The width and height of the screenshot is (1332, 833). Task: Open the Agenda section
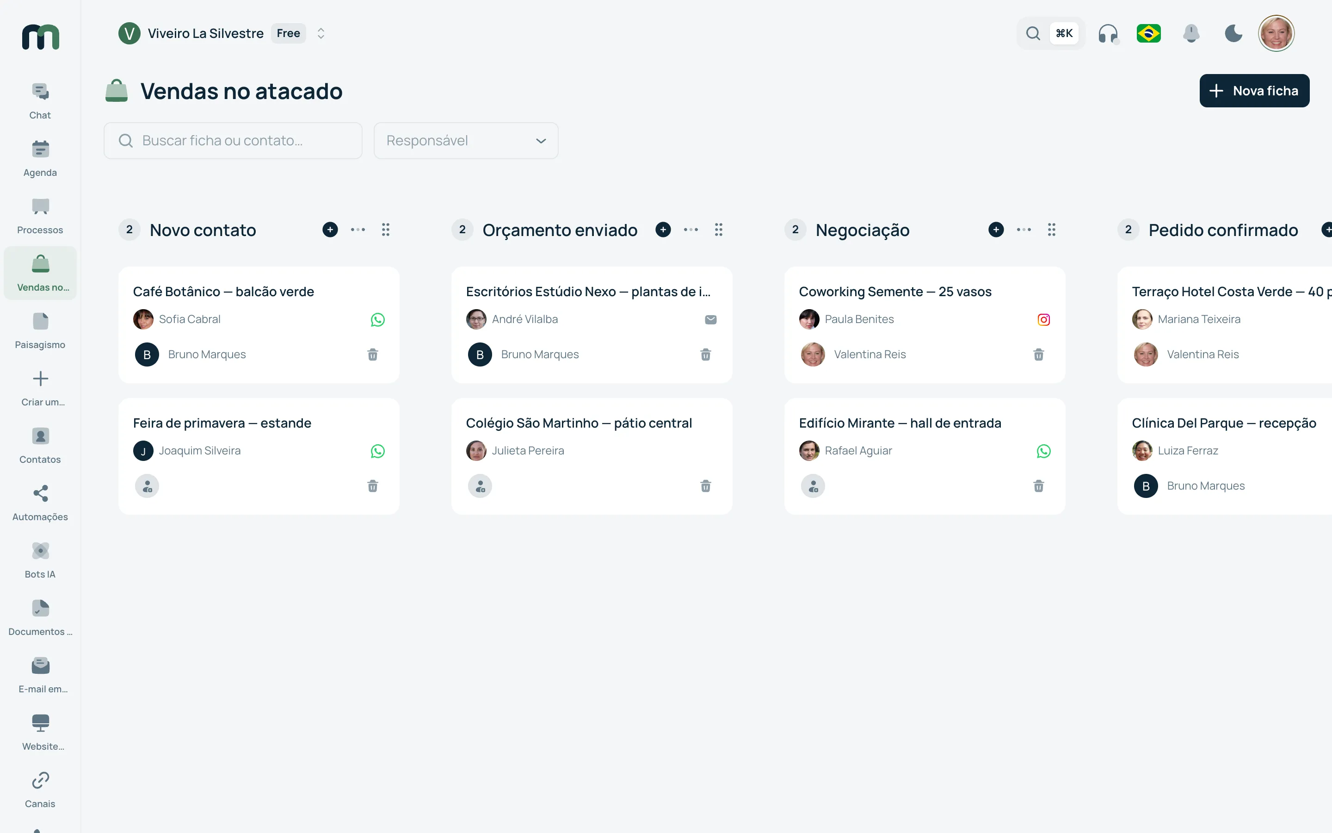click(x=40, y=159)
